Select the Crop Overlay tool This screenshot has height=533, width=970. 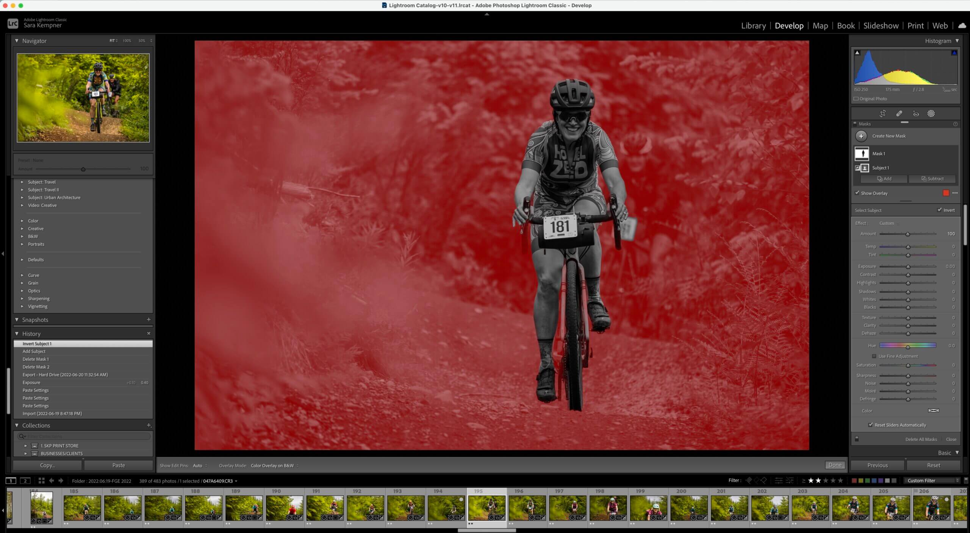(x=882, y=114)
